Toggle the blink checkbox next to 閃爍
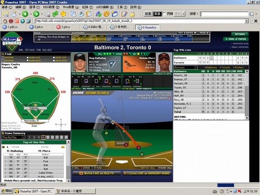 tap(164, 14)
